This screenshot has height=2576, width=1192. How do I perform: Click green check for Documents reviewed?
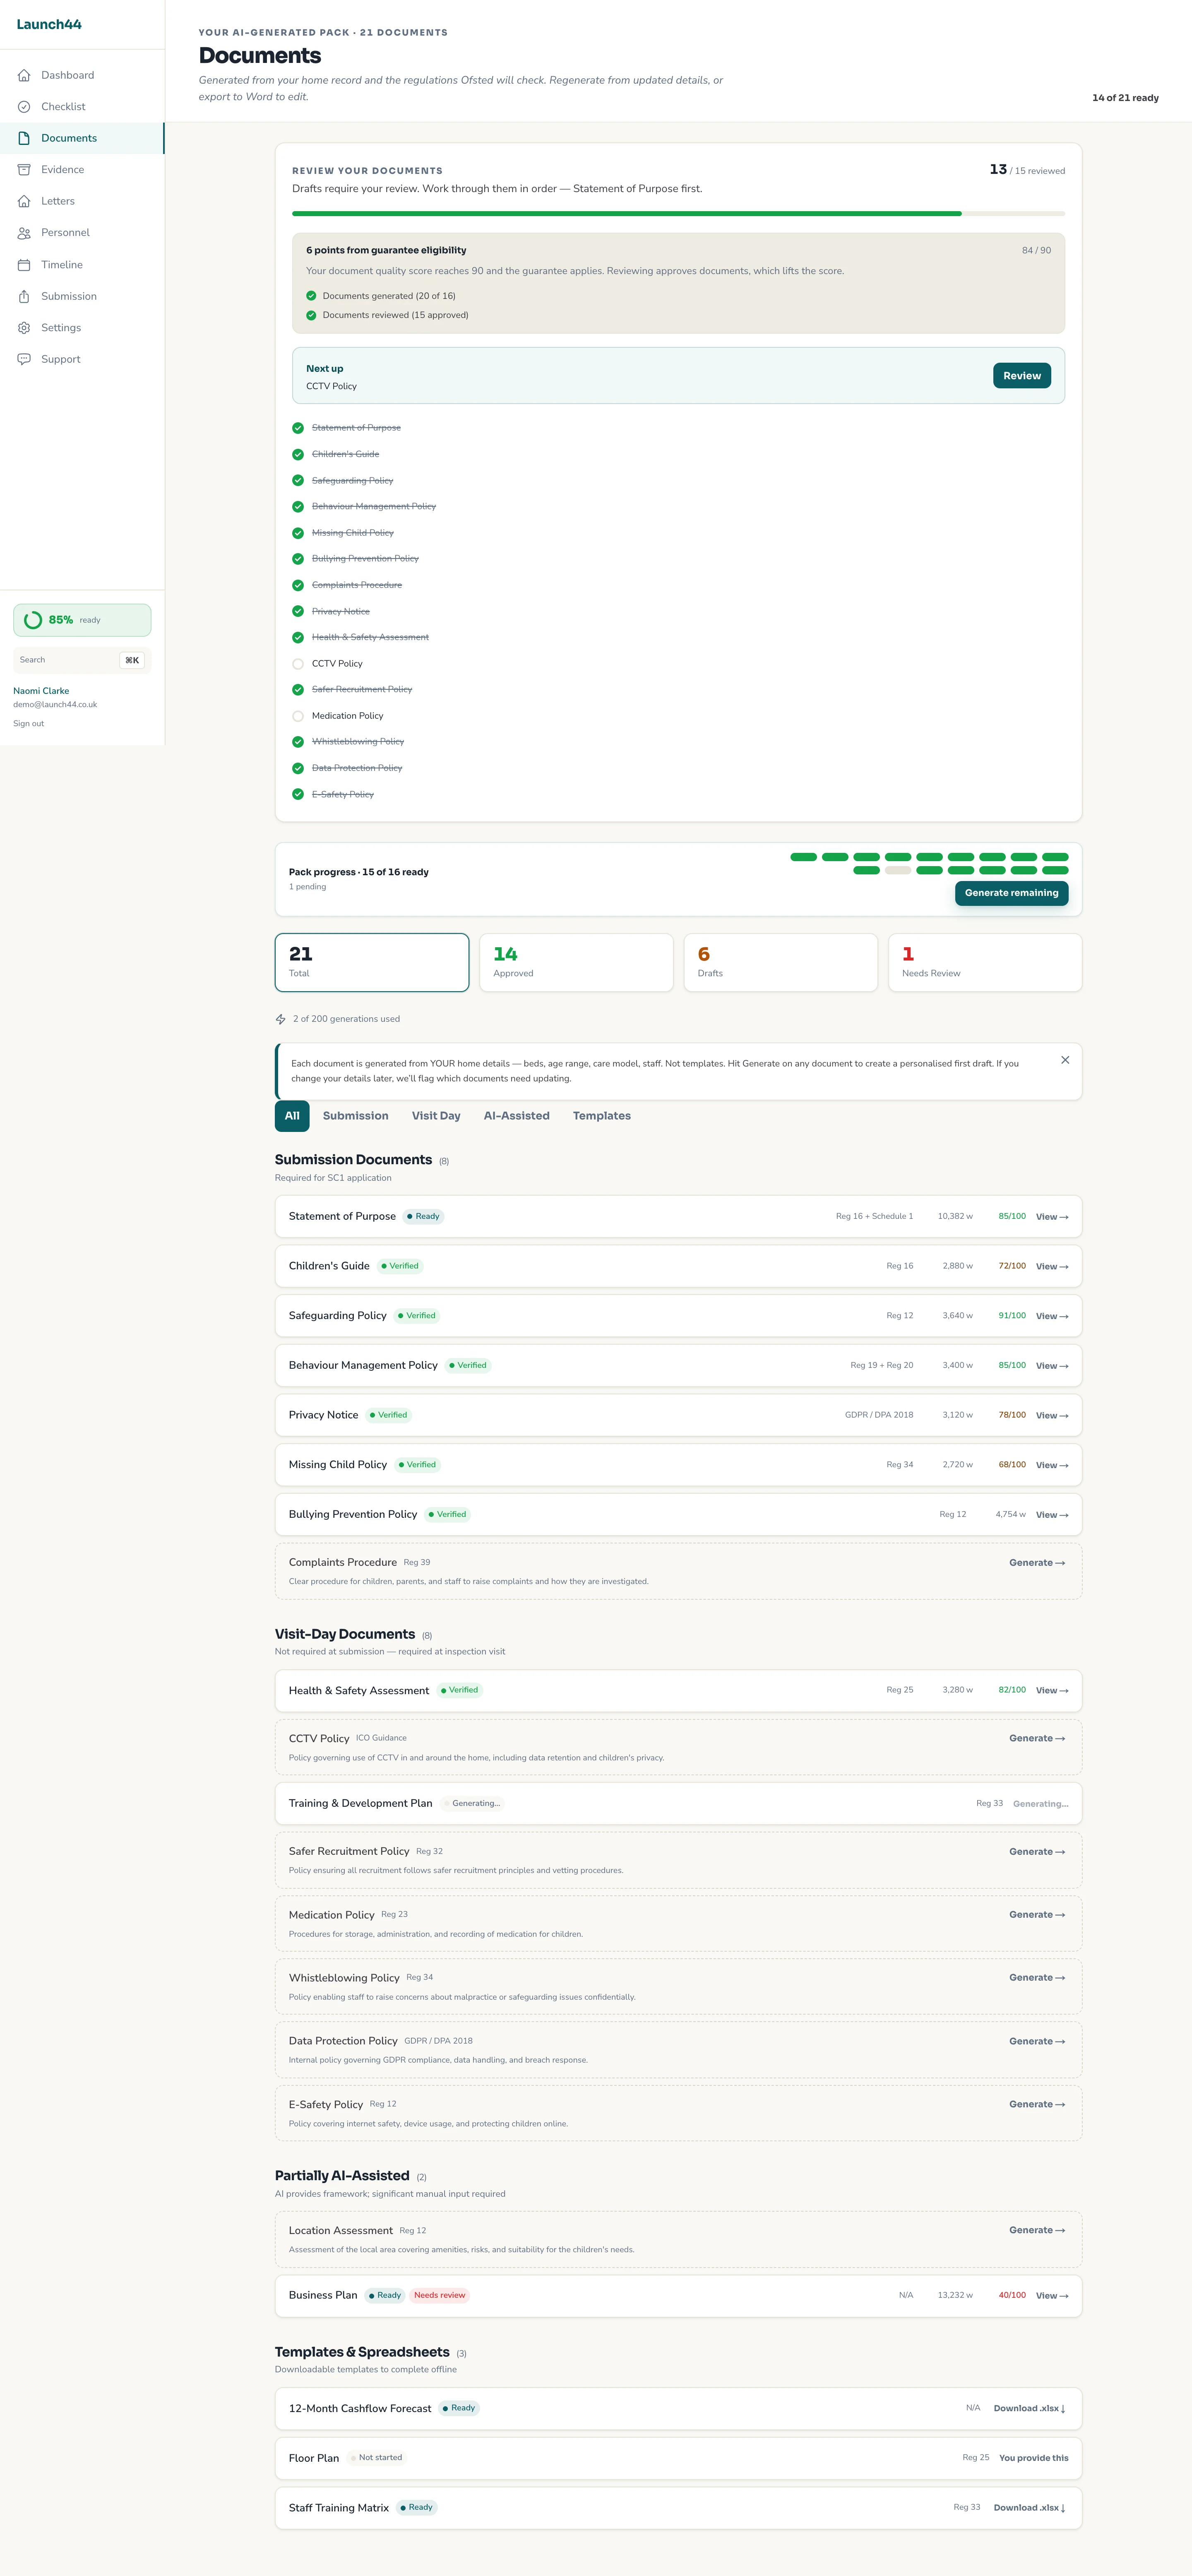[311, 315]
